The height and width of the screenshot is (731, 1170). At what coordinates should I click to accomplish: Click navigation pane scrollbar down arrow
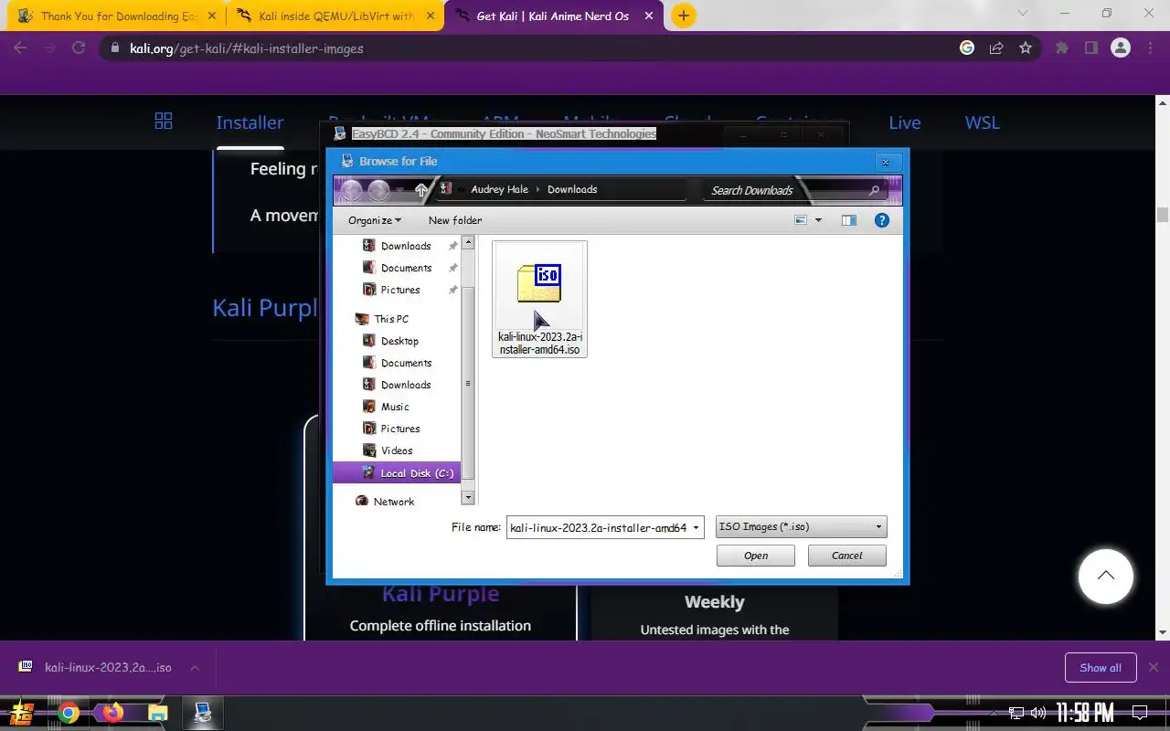(468, 497)
